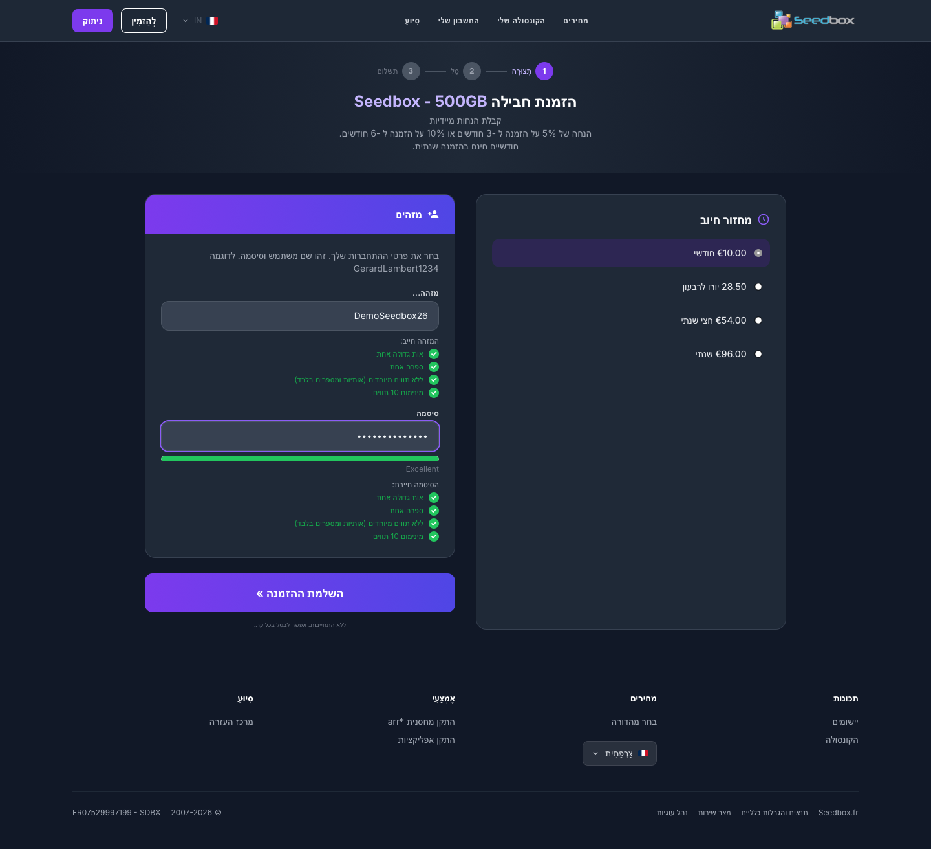Select the yearly €96.00 שנתי option

631,354
